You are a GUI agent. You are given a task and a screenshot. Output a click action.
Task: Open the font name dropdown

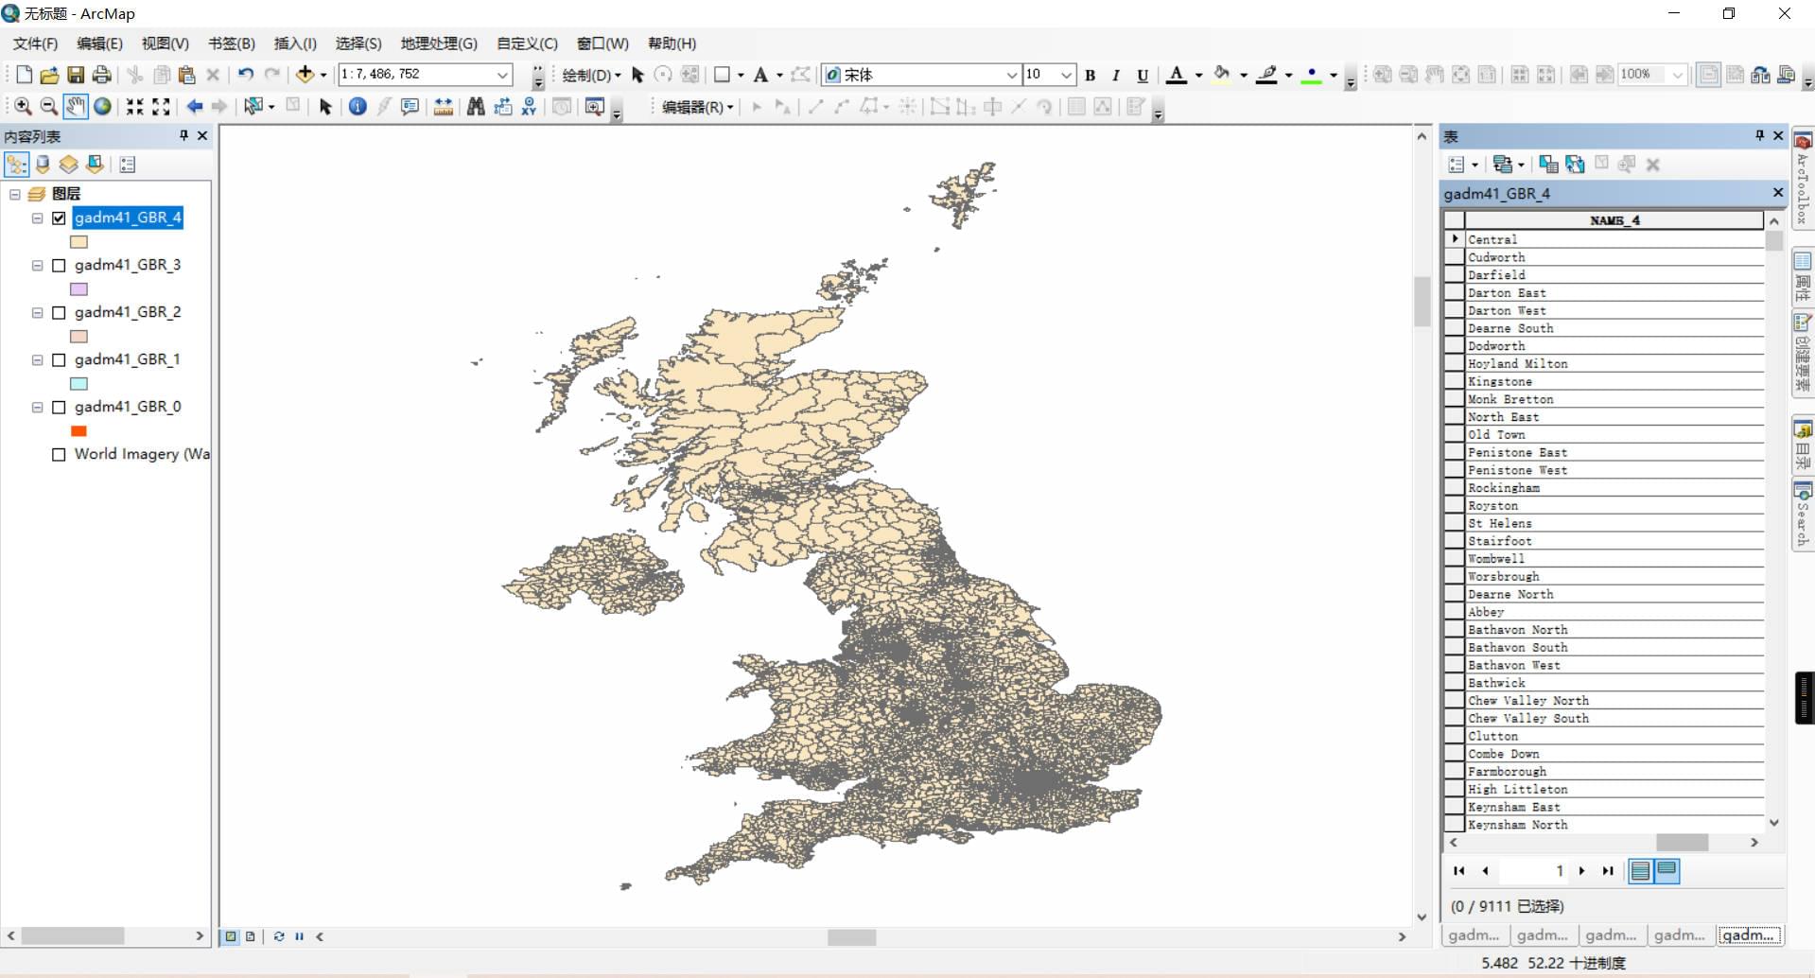pos(1011,75)
